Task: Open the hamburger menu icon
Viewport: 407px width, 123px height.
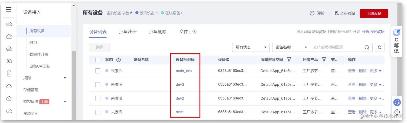Action: 9,10
